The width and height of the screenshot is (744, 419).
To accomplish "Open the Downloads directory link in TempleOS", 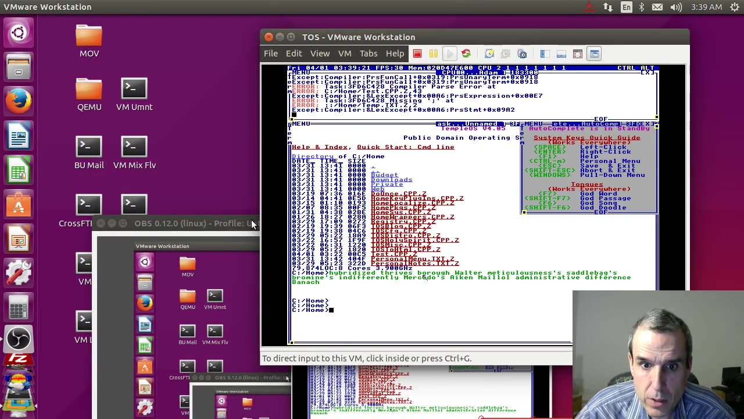I will click(x=391, y=180).
